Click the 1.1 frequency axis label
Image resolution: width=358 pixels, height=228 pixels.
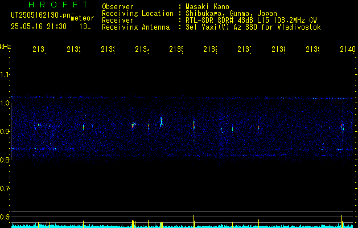(5, 75)
